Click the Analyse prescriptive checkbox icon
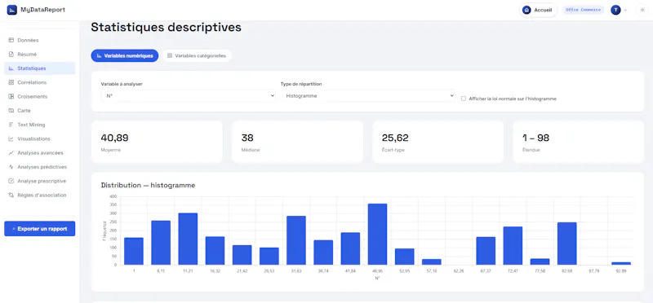The height and width of the screenshot is (303, 653). (11, 181)
